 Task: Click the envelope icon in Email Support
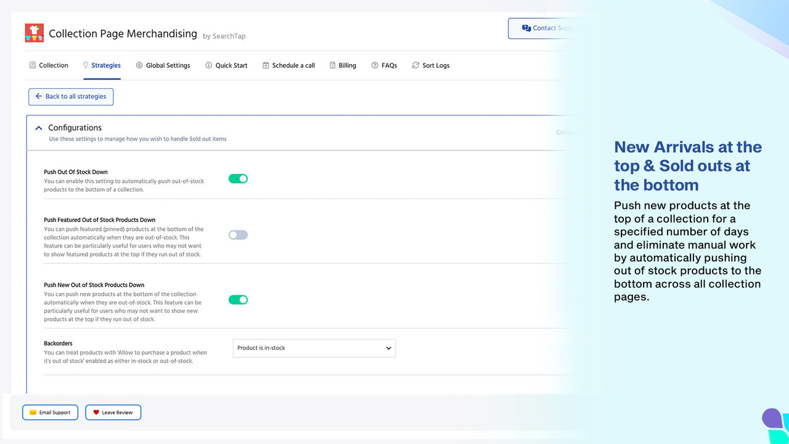pyautogui.click(x=33, y=413)
